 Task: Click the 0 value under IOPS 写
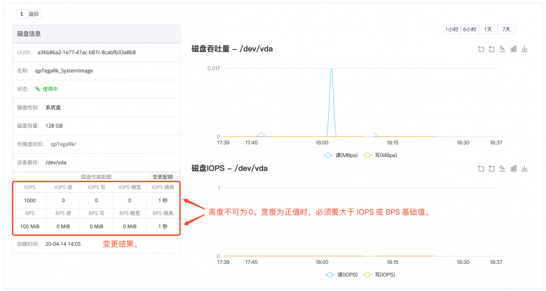click(x=97, y=200)
